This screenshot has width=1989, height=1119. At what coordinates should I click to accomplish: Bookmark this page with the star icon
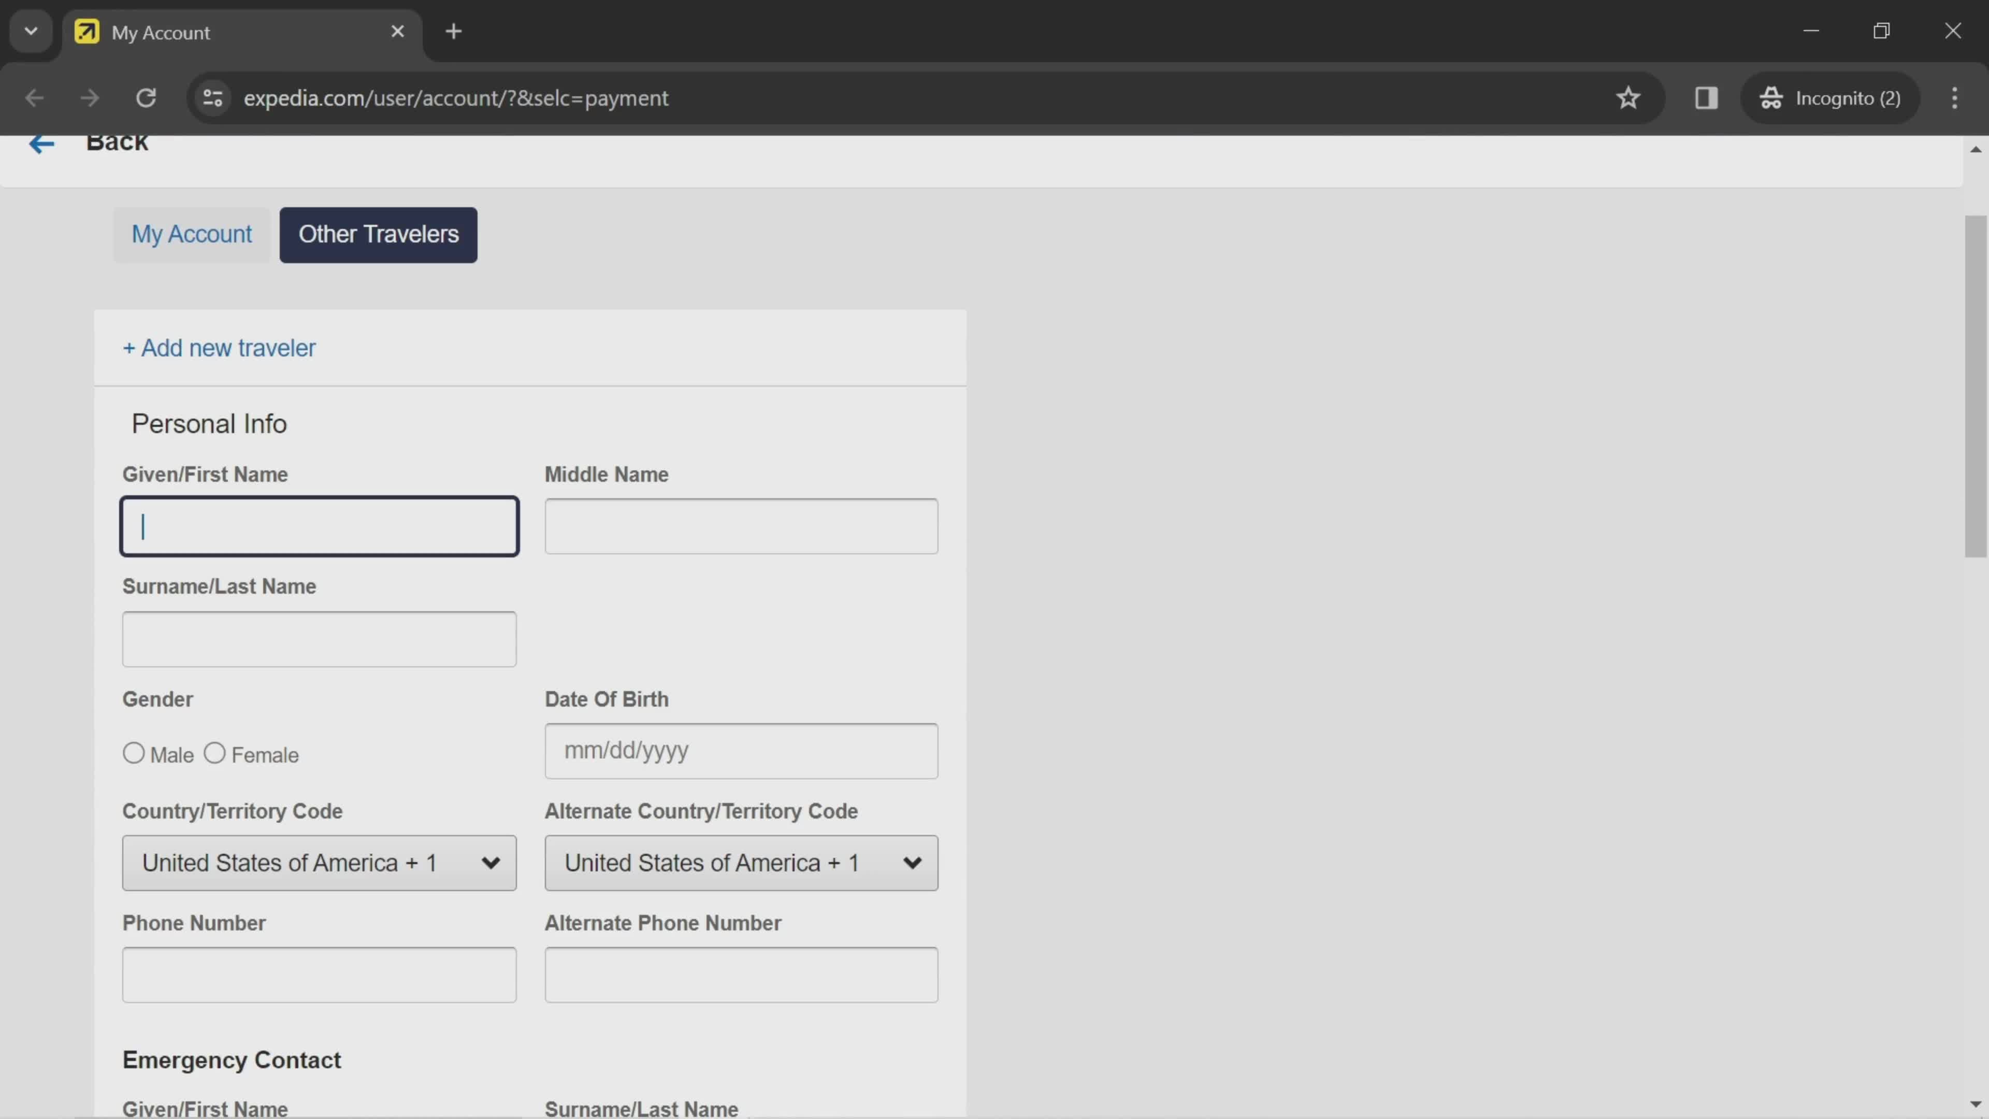(1628, 98)
